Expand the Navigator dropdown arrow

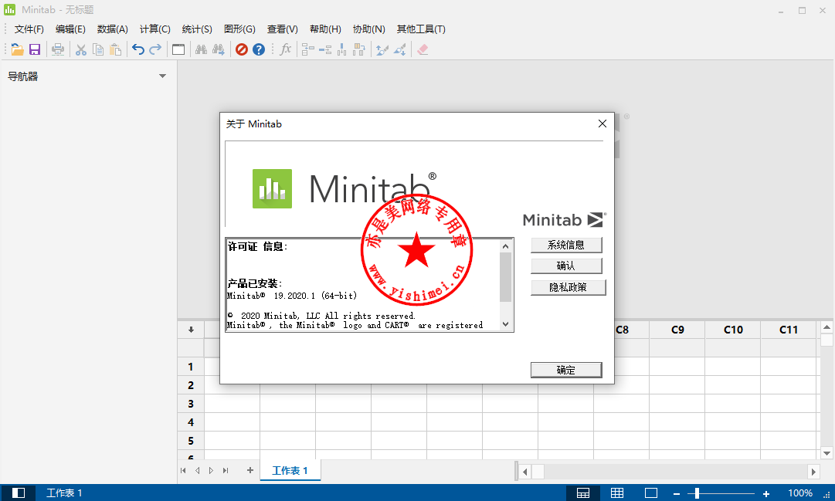point(162,76)
